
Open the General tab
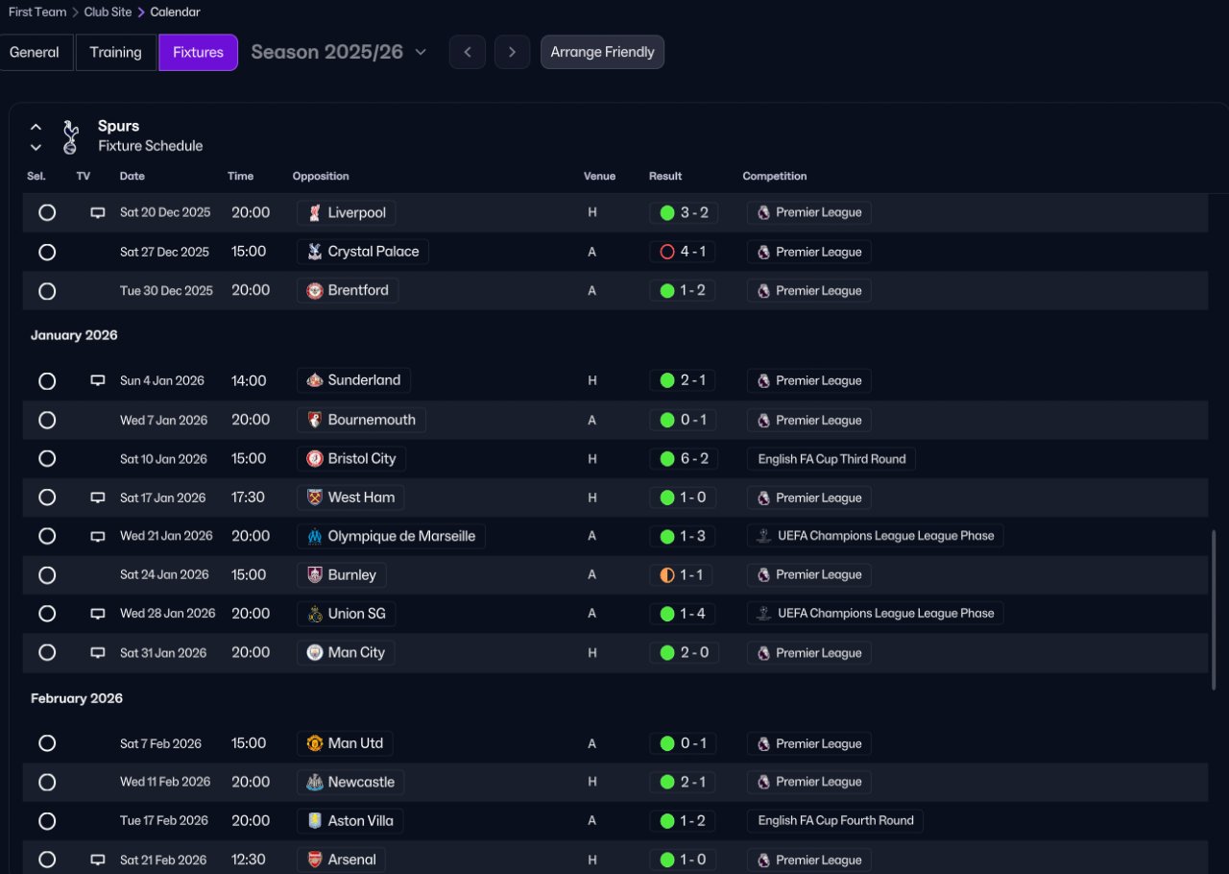(x=36, y=52)
